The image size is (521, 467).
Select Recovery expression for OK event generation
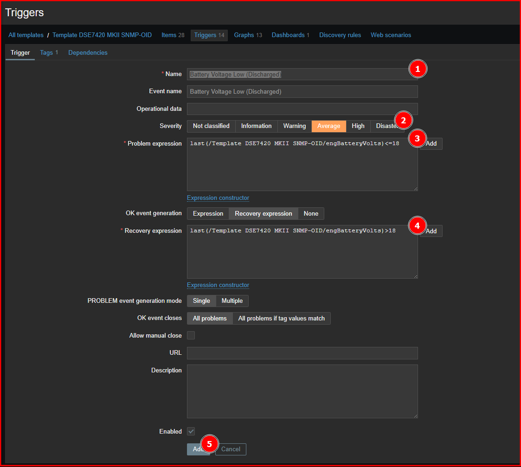(264, 214)
